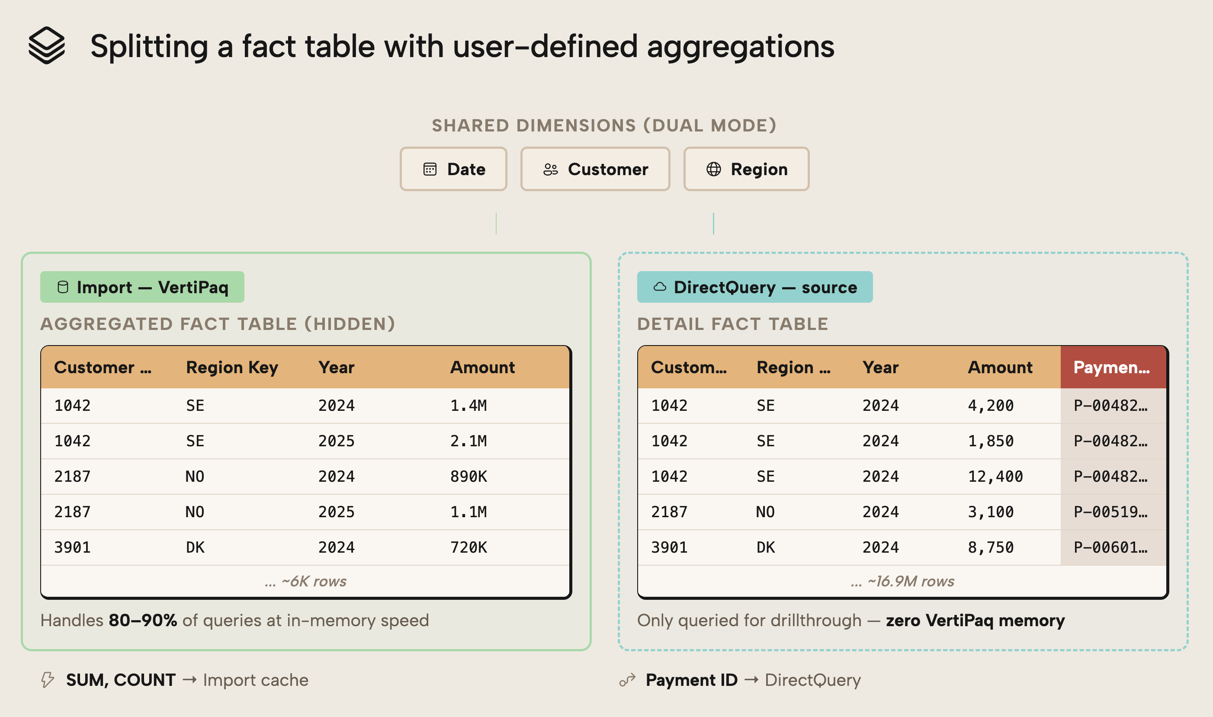Toggle the DirectQuery — source mode badge
The height and width of the screenshot is (717, 1213).
(x=754, y=287)
